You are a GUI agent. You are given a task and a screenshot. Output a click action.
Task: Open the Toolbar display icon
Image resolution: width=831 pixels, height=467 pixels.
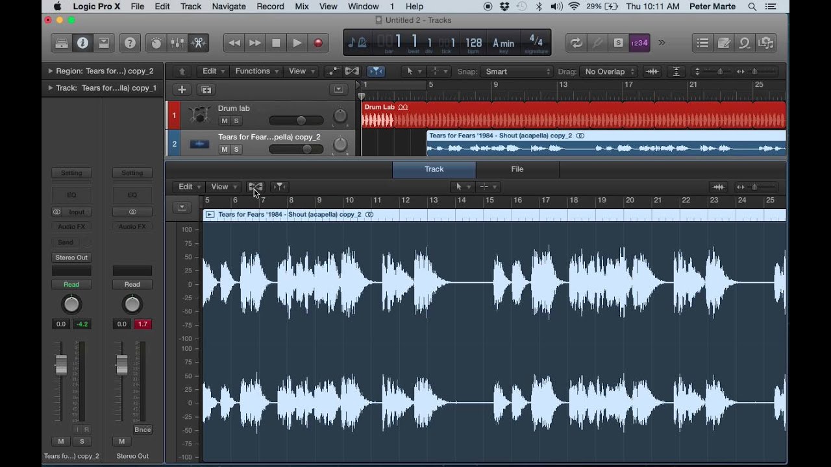(x=103, y=43)
